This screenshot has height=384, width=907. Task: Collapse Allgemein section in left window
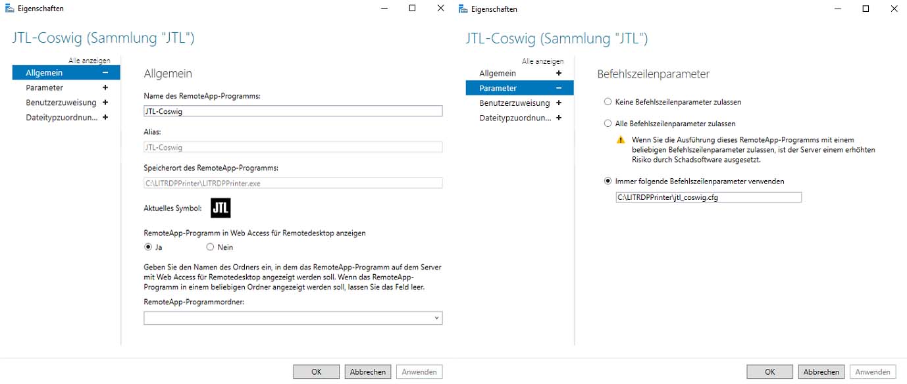(105, 72)
